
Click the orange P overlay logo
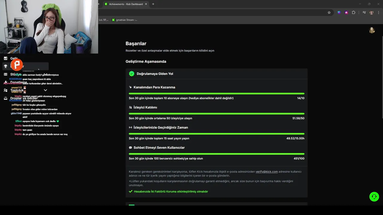pyautogui.click(x=17, y=65)
